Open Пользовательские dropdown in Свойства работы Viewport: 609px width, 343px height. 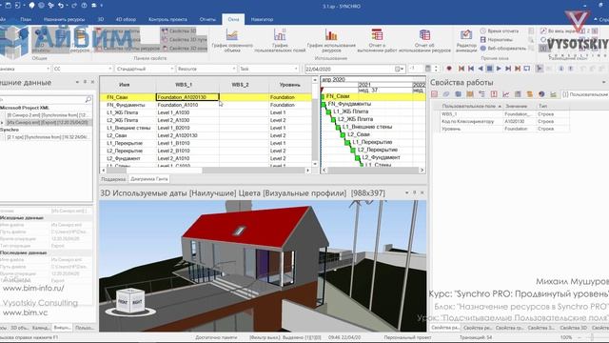pos(585,94)
